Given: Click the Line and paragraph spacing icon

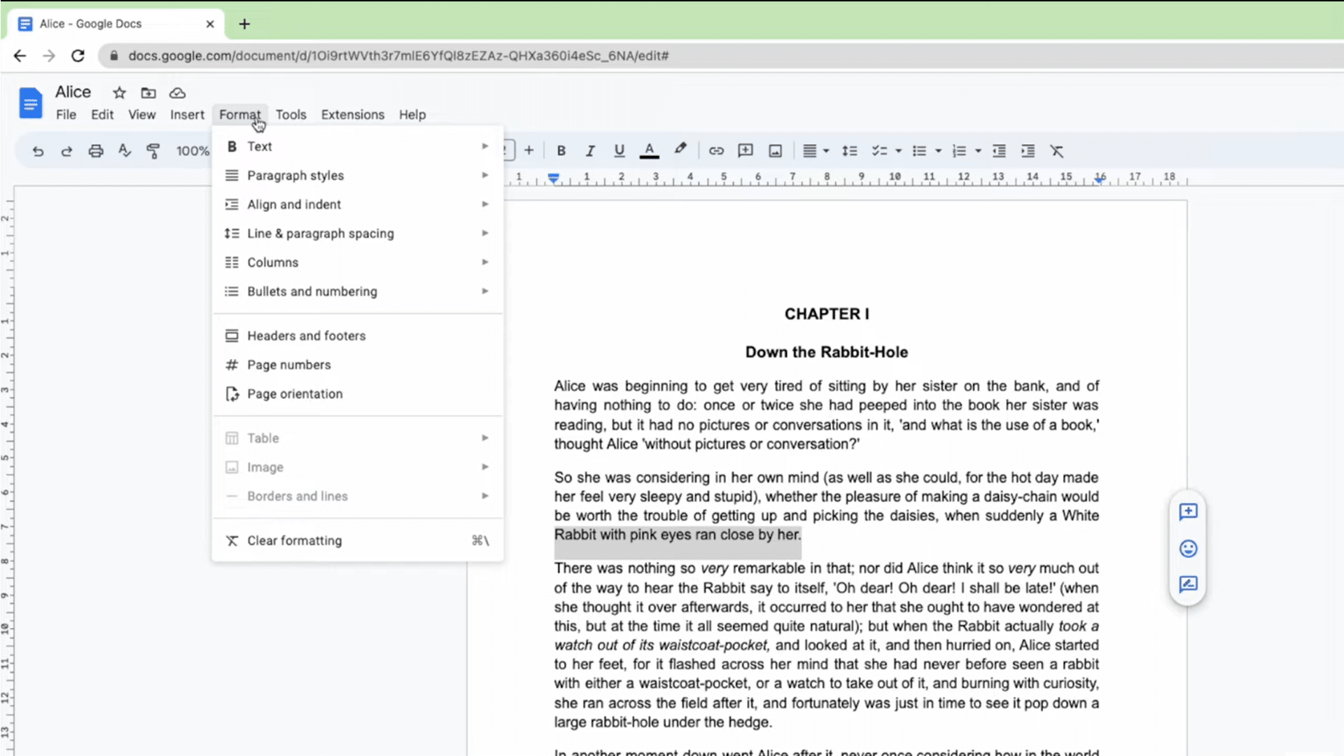Looking at the screenshot, I should point(849,150).
